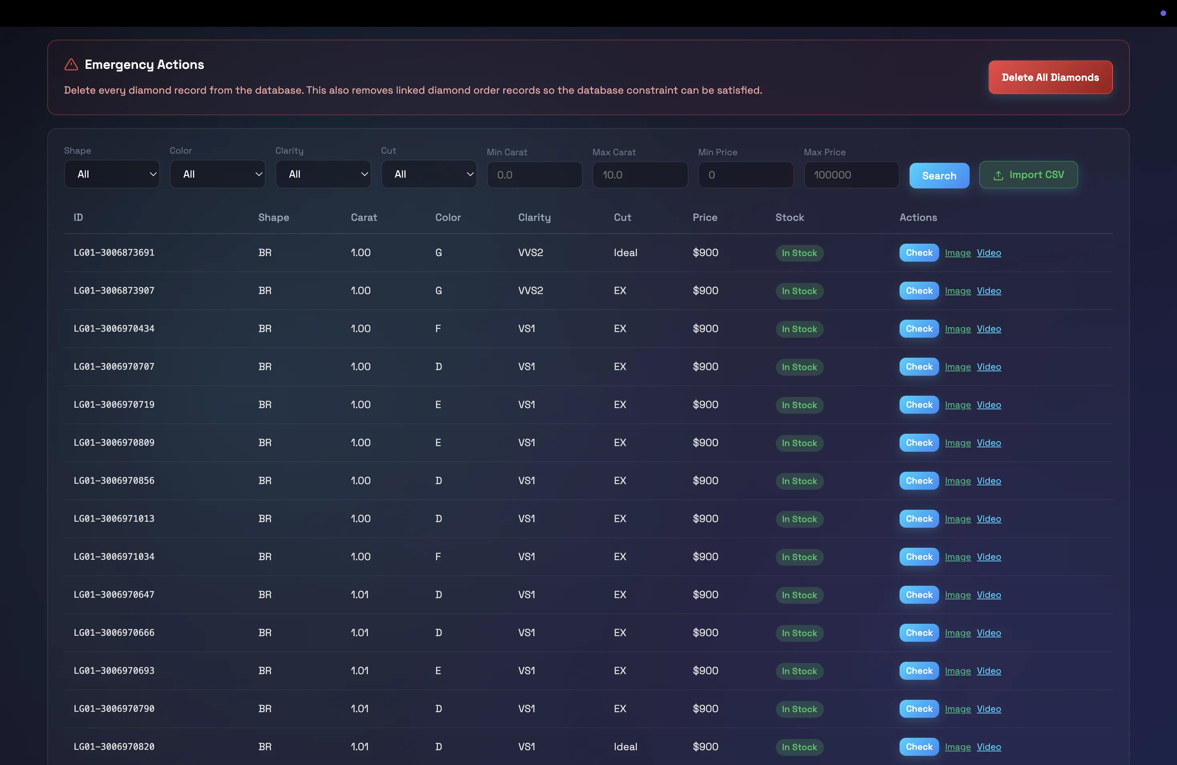Click Check for diamond LG01-3006970693
1177x765 pixels.
pos(919,671)
